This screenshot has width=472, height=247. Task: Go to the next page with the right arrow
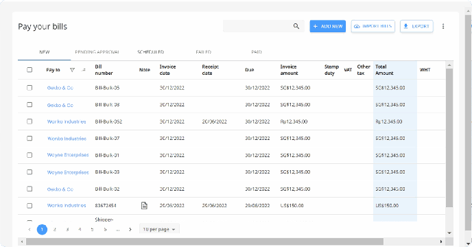tap(130, 230)
